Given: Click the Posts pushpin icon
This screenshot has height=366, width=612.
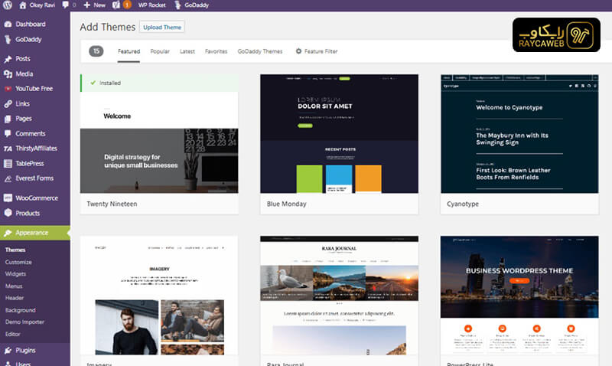Looking at the screenshot, I should tap(8, 59).
